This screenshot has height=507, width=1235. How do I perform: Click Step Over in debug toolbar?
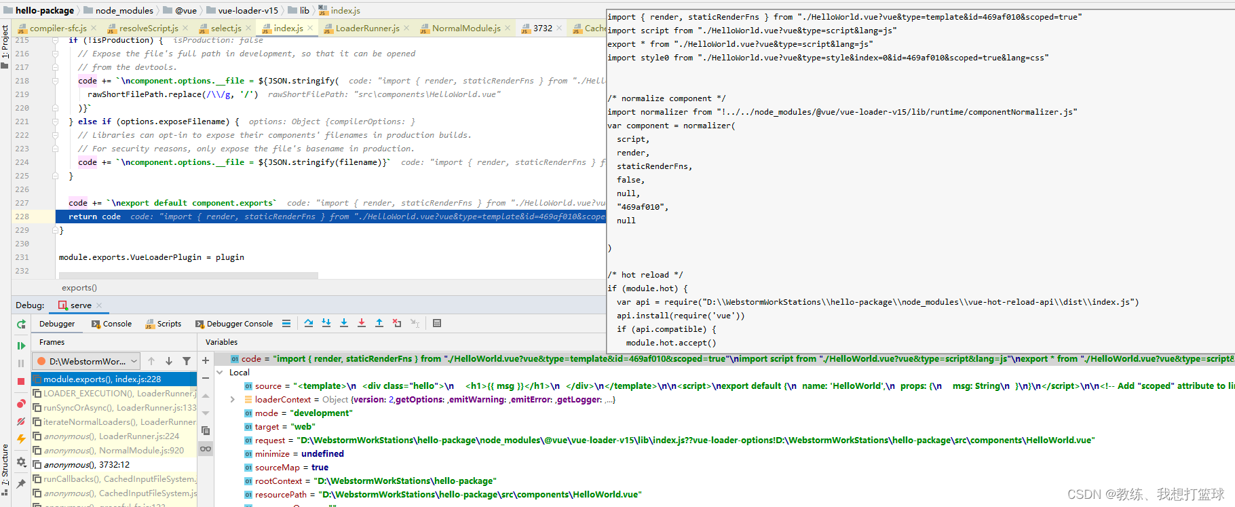pos(309,323)
